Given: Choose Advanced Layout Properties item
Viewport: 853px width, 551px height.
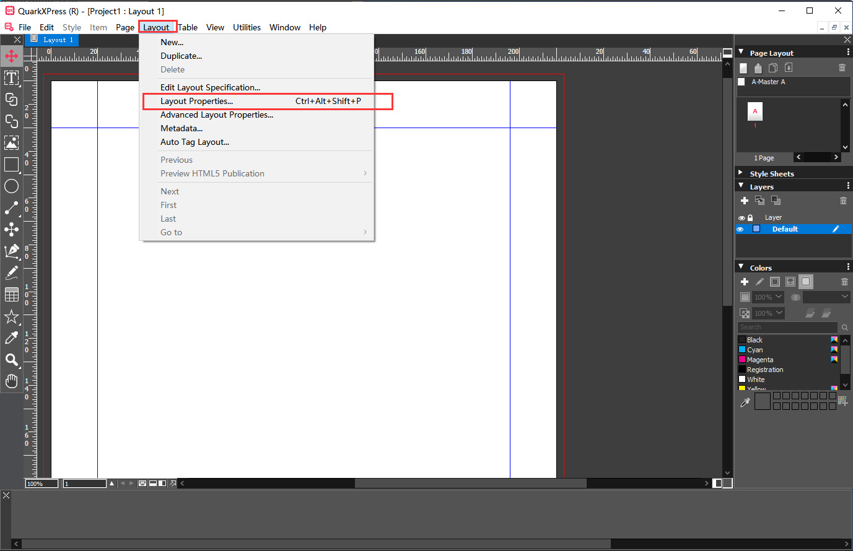Looking at the screenshot, I should 217,115.
